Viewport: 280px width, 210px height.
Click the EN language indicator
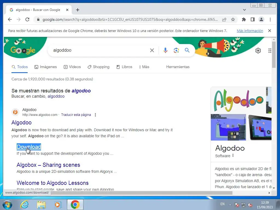pos(222,204)
